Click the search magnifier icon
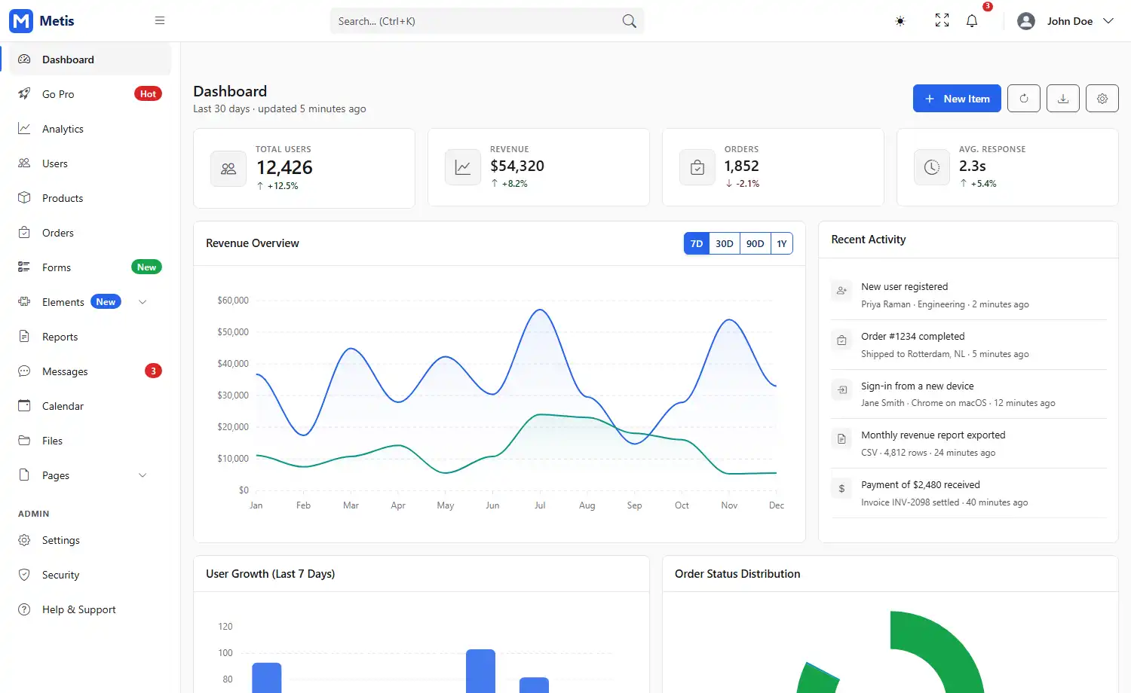Viewport: 1131px width, 693px height. point(629,21)
